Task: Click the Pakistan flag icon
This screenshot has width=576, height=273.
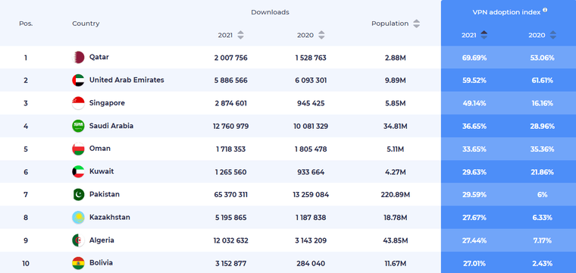Action: 78,194
